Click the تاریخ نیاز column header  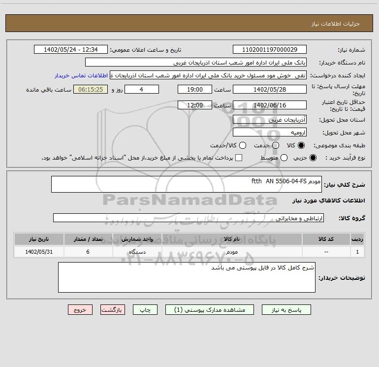(39, 239)
